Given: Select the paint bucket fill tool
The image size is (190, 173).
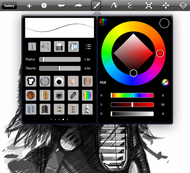Looking at the screenshot, I should (73, 47).
